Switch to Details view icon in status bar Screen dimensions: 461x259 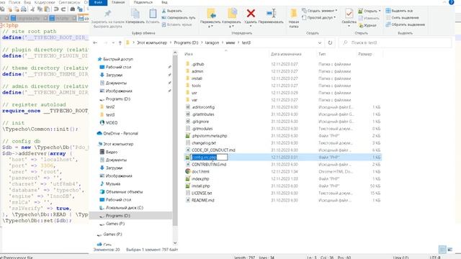(x=442, y=250)
